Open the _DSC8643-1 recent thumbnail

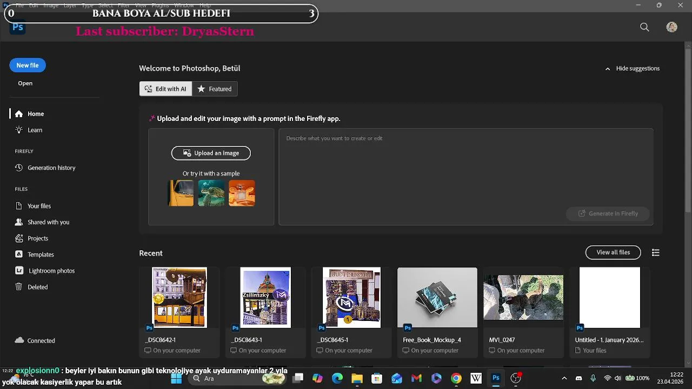(265, 298)
